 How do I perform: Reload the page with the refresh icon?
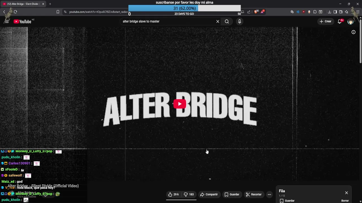(16, 12)
